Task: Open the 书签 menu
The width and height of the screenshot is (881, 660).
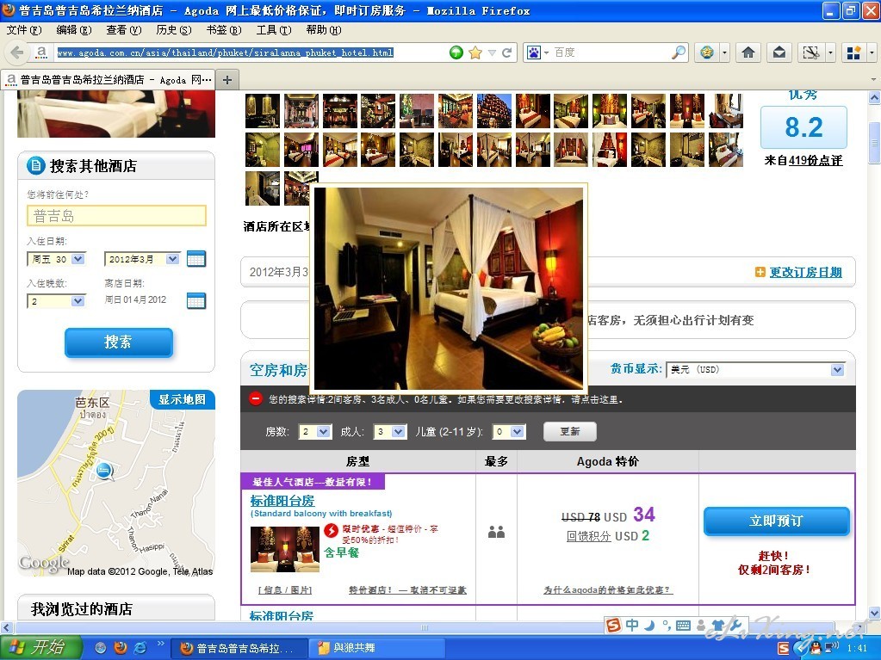Action: [x=224, y=30]
